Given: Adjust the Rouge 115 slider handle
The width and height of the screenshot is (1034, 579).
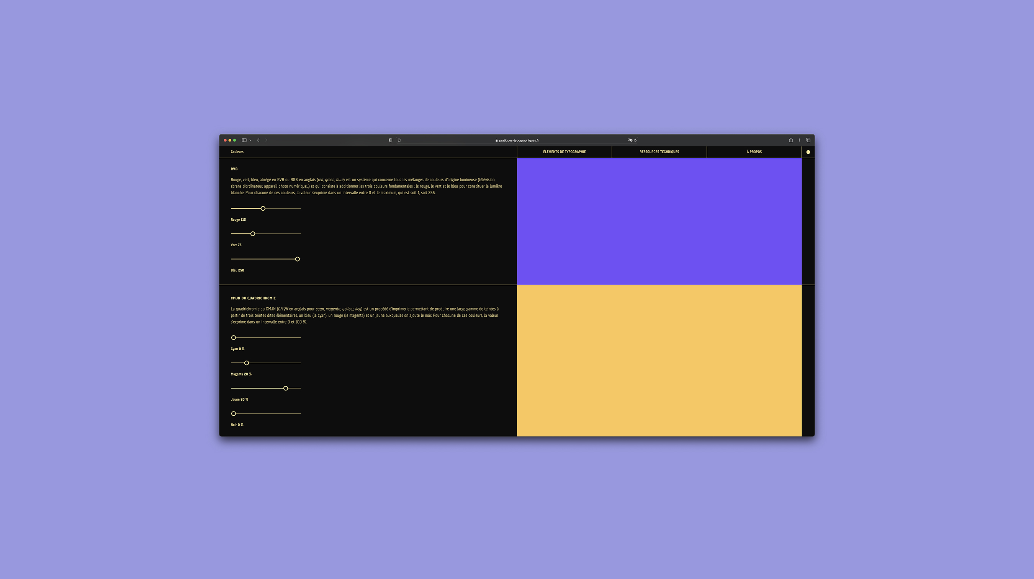Looking at the screenshot, I should [x=263, y=208].
